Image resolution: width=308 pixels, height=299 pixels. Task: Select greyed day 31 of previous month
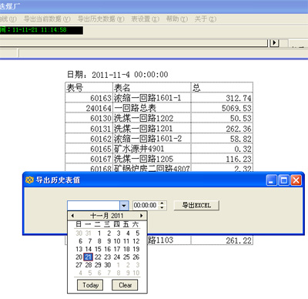(x=89, y=233)
